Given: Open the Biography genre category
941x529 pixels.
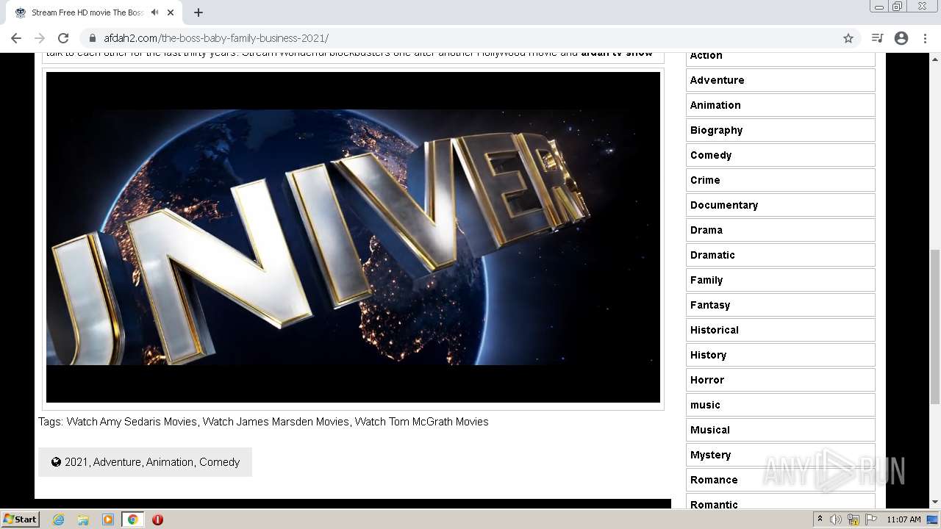Looking at the screenshot, I should (x=780, y=130).
